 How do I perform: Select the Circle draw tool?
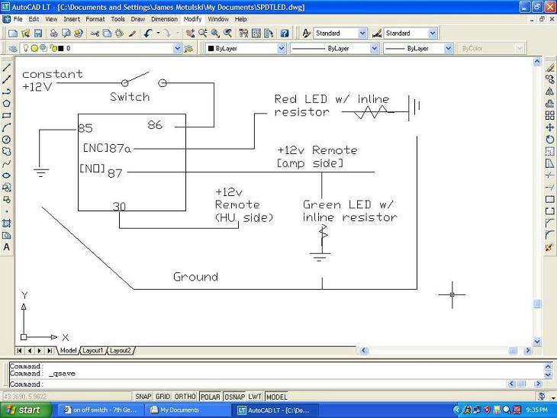7,140
